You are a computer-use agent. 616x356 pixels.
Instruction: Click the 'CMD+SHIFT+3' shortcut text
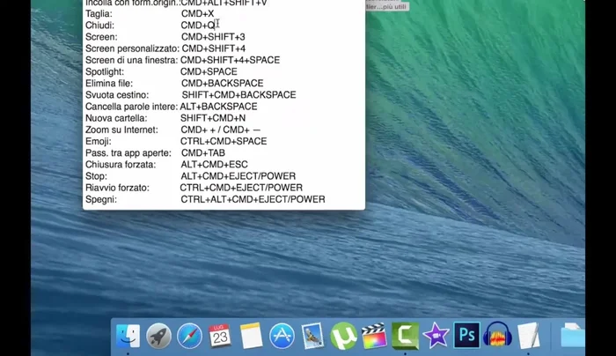213,37
